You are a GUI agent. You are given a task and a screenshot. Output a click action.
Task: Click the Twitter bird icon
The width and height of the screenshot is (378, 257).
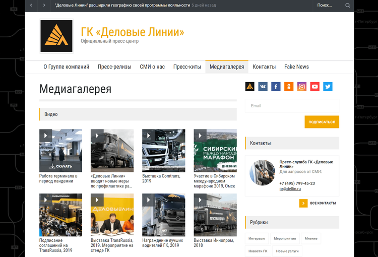click(x=328, y=87)
